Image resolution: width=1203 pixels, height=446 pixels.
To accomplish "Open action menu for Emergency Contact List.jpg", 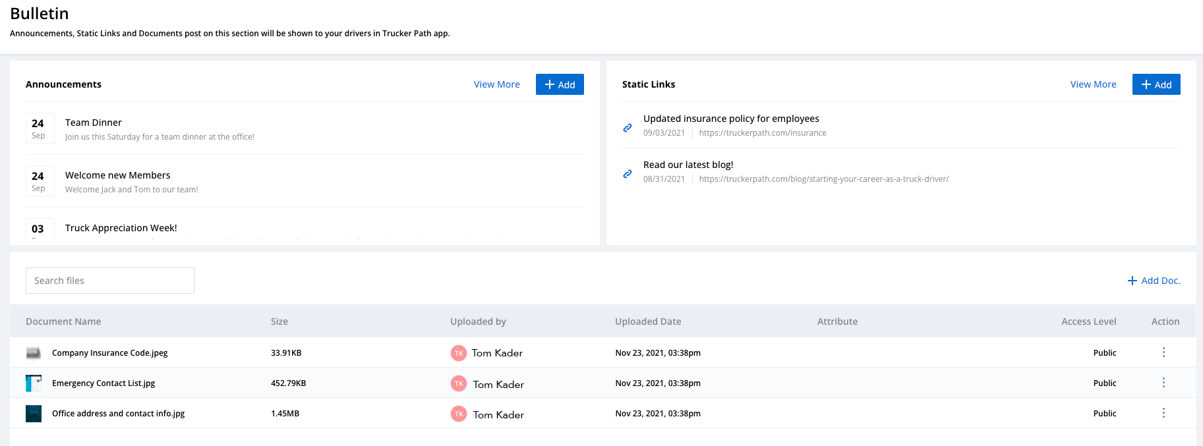I will click(1163, 383).
